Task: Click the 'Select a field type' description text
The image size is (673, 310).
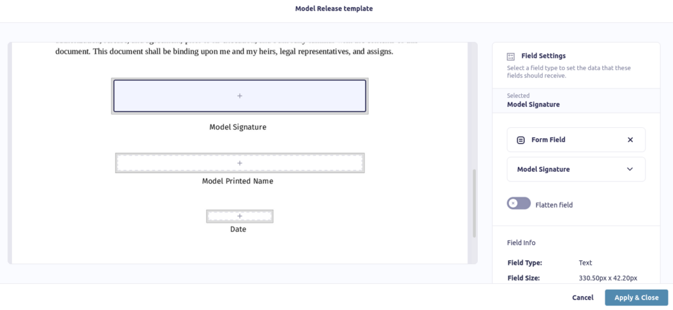Action: click(569, 72)
